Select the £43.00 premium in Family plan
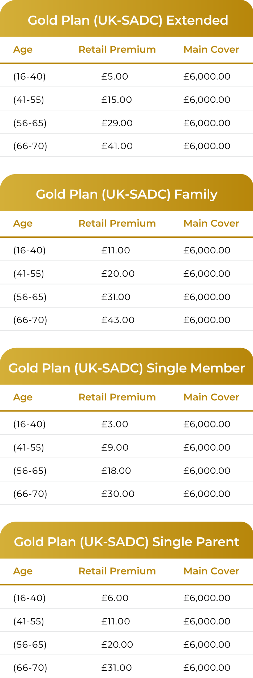The height and width of the screenshot is (678, 253). coord(118,320)
